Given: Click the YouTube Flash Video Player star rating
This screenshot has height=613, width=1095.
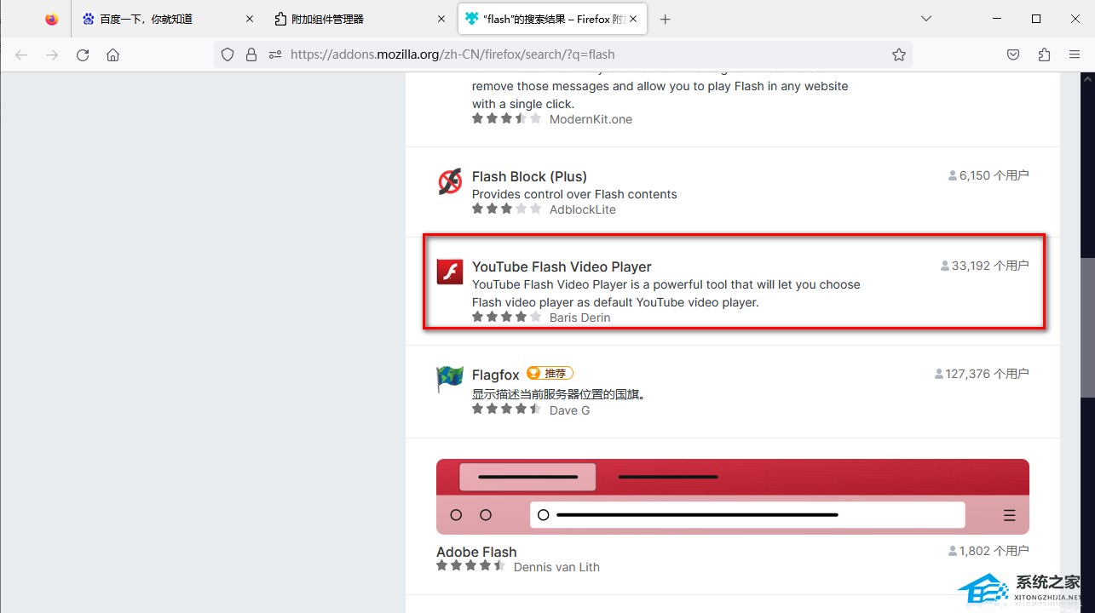Looking at the screenshot, I should (x=507, y=317).
